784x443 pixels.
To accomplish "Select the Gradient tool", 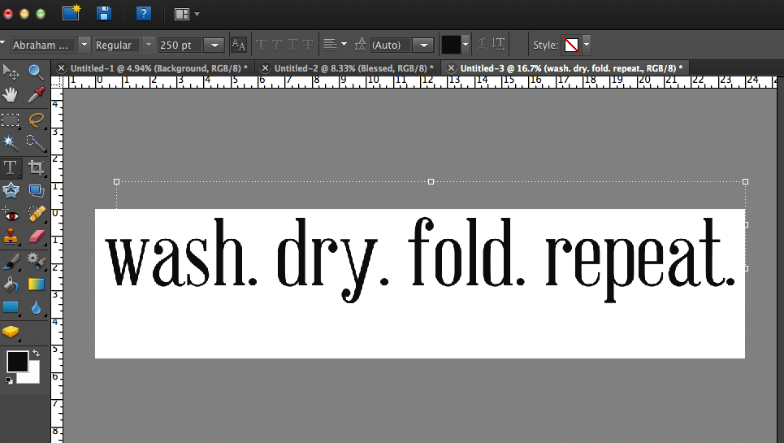I will point(36,284).
